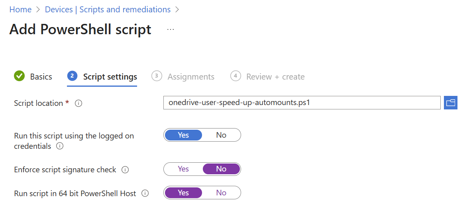Set Enforce script signature check to No
This screenshot has height=224, width=475.
coord(221,169)
